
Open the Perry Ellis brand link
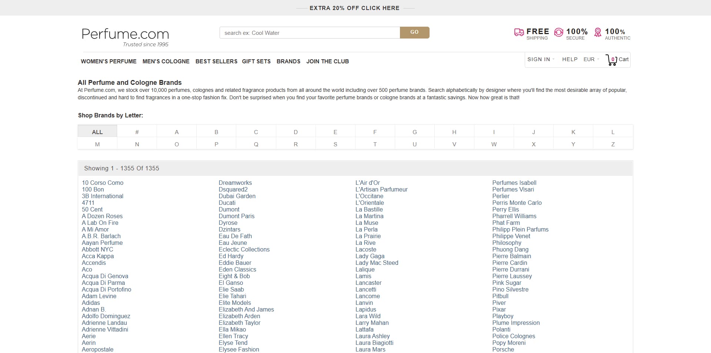506,209
